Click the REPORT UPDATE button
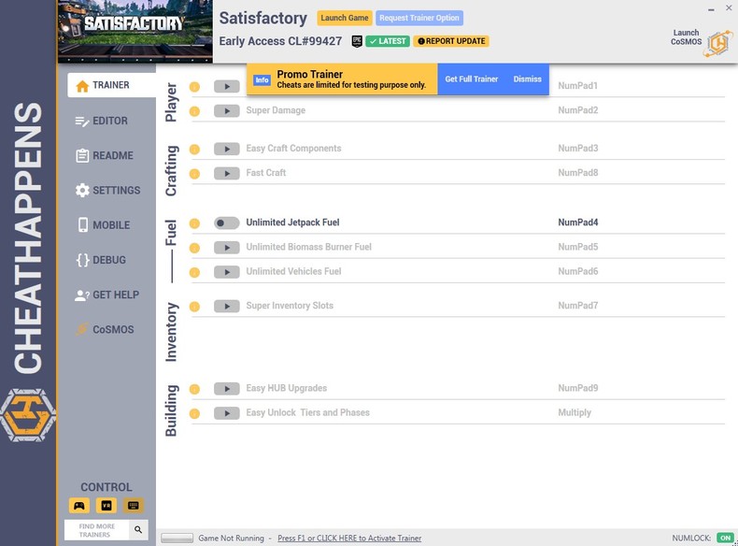Viewport: 738px width, 546px height. pos(451,41)
